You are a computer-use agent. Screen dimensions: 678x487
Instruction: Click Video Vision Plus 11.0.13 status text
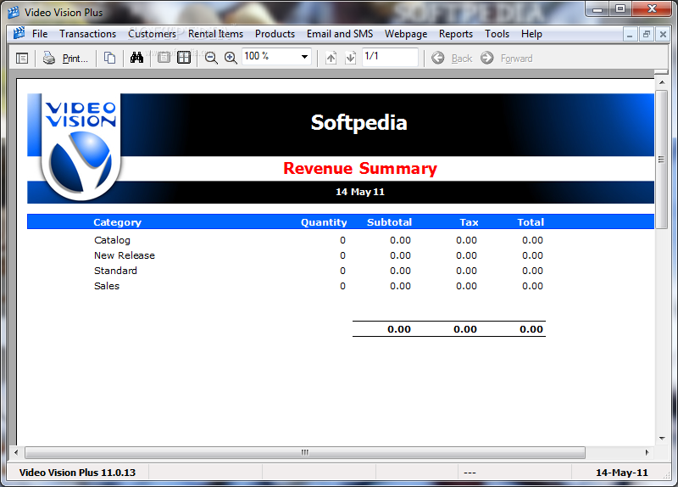(77, 473)
